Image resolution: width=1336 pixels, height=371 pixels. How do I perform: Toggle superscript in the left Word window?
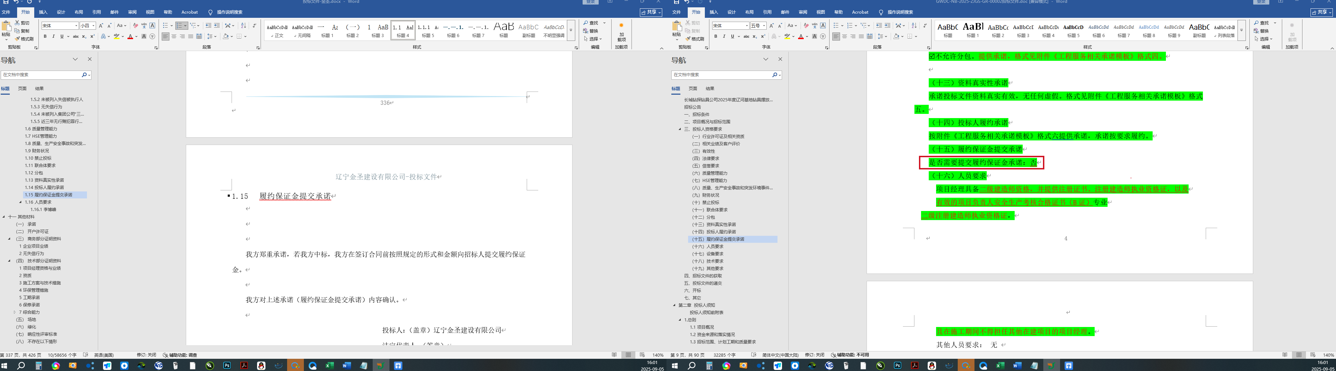pos(92,36)
